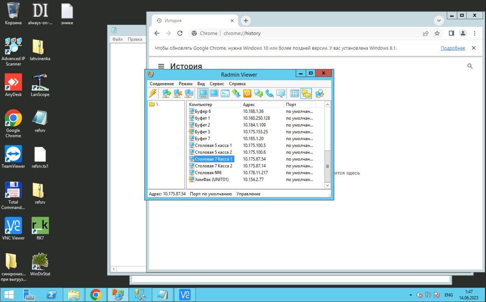Click the history search magnifier icon
Viewport: 486px width, 302px height.
[470, 66]
